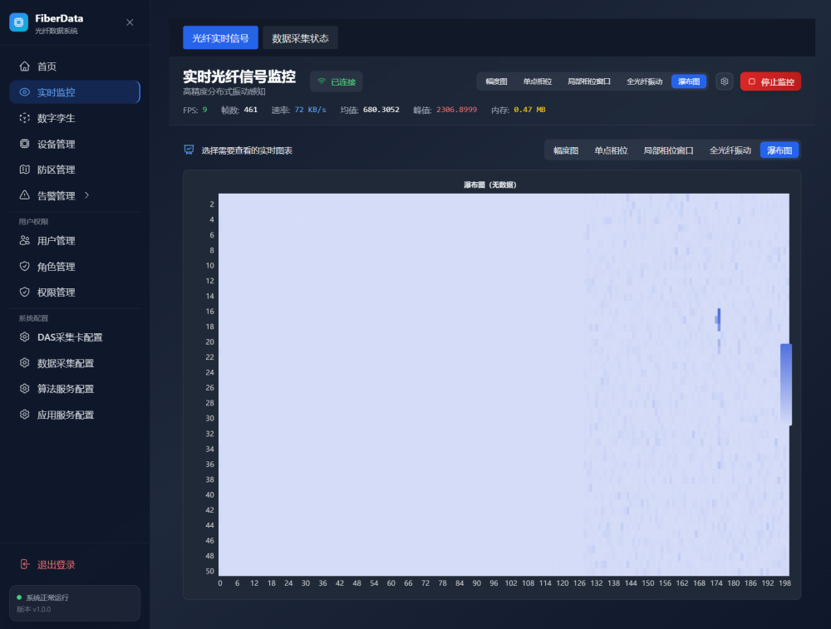The height and width of the screenshot is (629, 831).
Task: Click the waterfall chart color scale slider
Action: pyautogui.click(x=786, y=384)
